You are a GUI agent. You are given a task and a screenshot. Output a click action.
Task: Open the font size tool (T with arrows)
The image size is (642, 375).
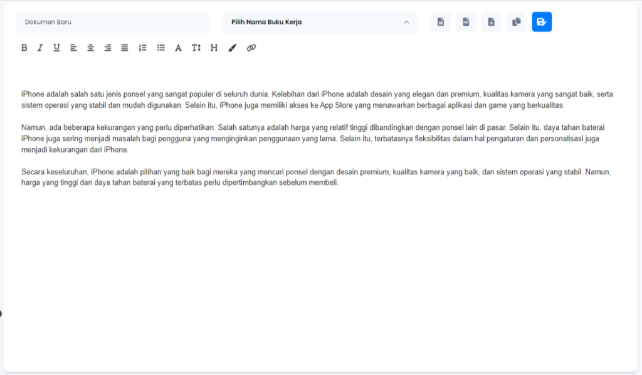click(x=196, y=48)
